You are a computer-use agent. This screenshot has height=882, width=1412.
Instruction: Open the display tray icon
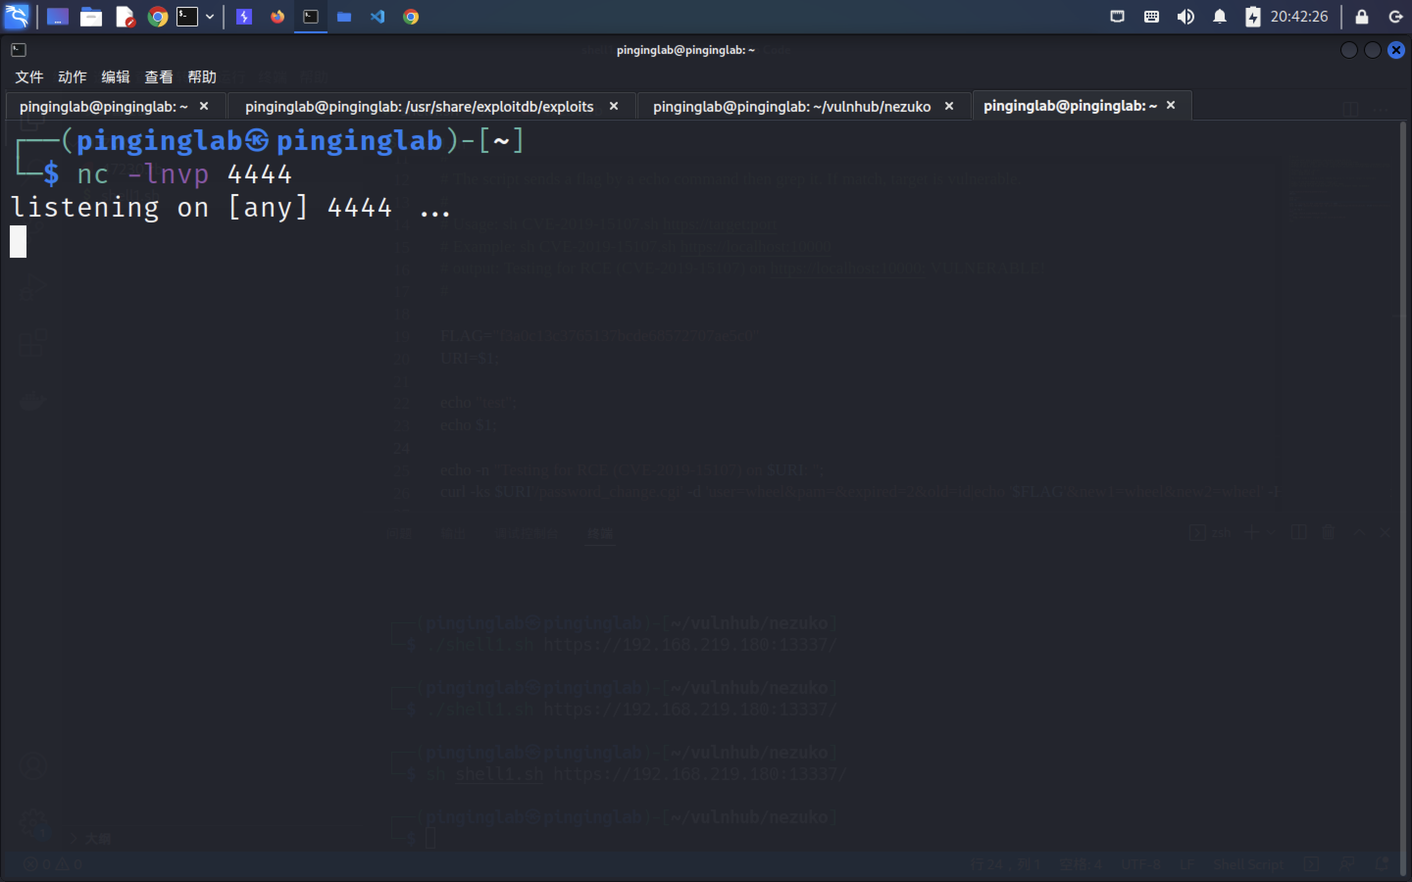[x=1117, y=16]
